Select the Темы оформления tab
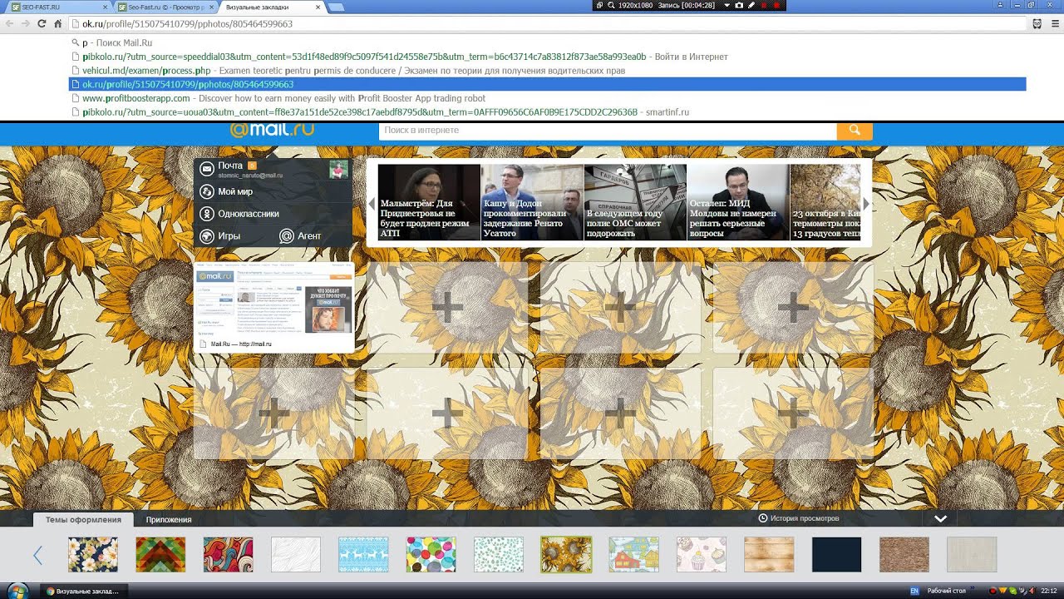1064x599 pixels. pyautogui.click(x=83, y=519)
